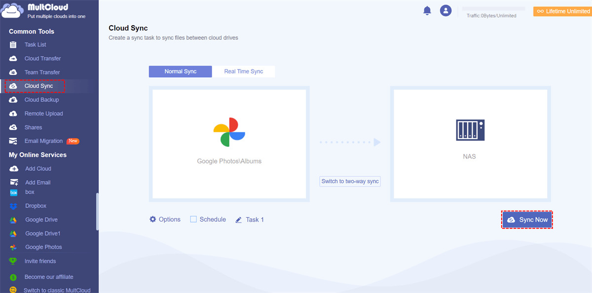Click the Task List clipboard icon
This screenshot has width=592, height=293.
[x=13, y=45]
